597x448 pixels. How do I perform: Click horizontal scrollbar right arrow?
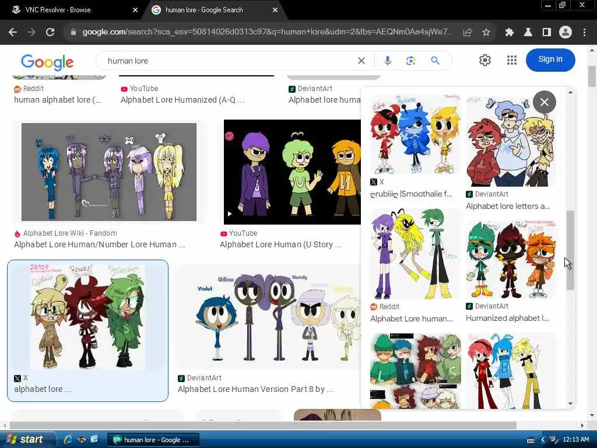(x=582, y=425)
